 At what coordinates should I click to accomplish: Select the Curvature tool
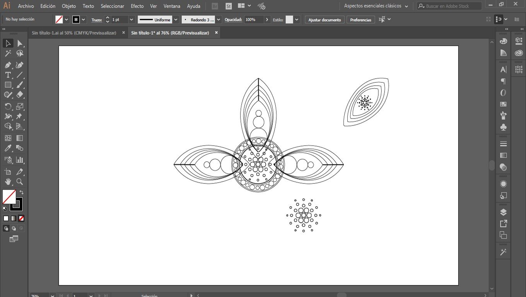(20, 64)
